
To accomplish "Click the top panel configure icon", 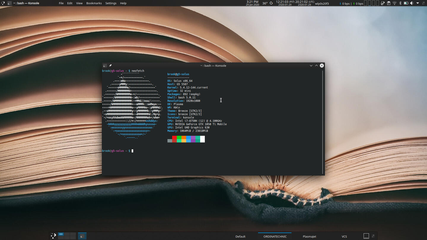I will [423, 3].
